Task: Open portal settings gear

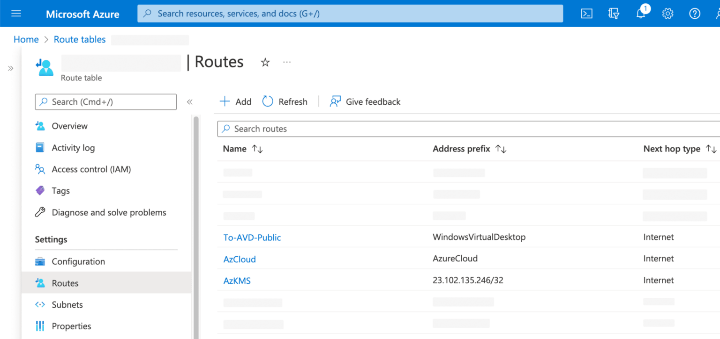Action: click(x=667, y=13)
